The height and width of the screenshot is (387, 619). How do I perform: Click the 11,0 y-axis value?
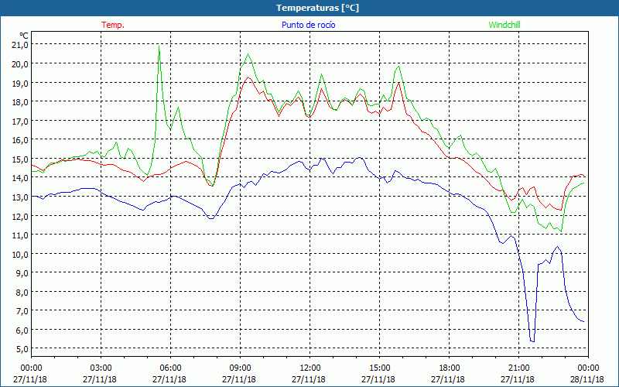[x=20, y=235]
